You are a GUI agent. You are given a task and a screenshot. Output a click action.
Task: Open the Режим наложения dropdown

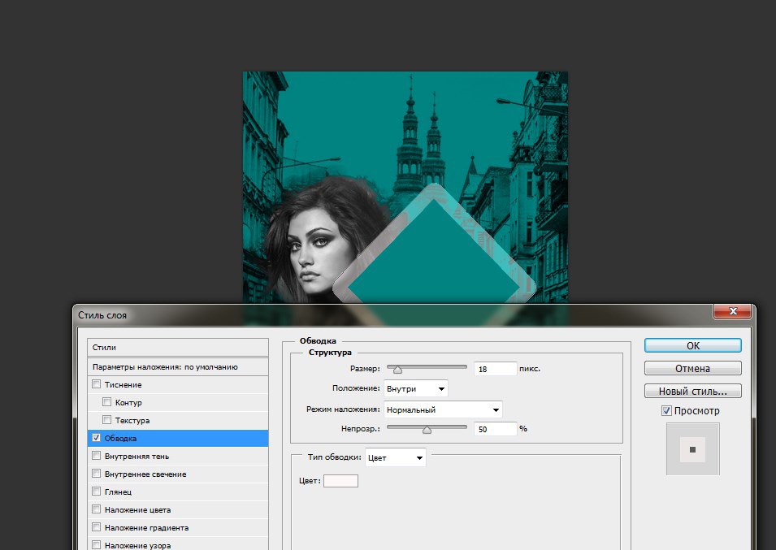coord(442,410)
